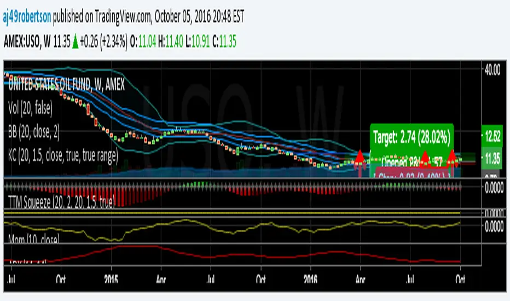The height and width of the screenshot is (301, 510).
Task: Click the red line in bottom indicator pane
Action: pyautogui.click(x=232, y=254)
